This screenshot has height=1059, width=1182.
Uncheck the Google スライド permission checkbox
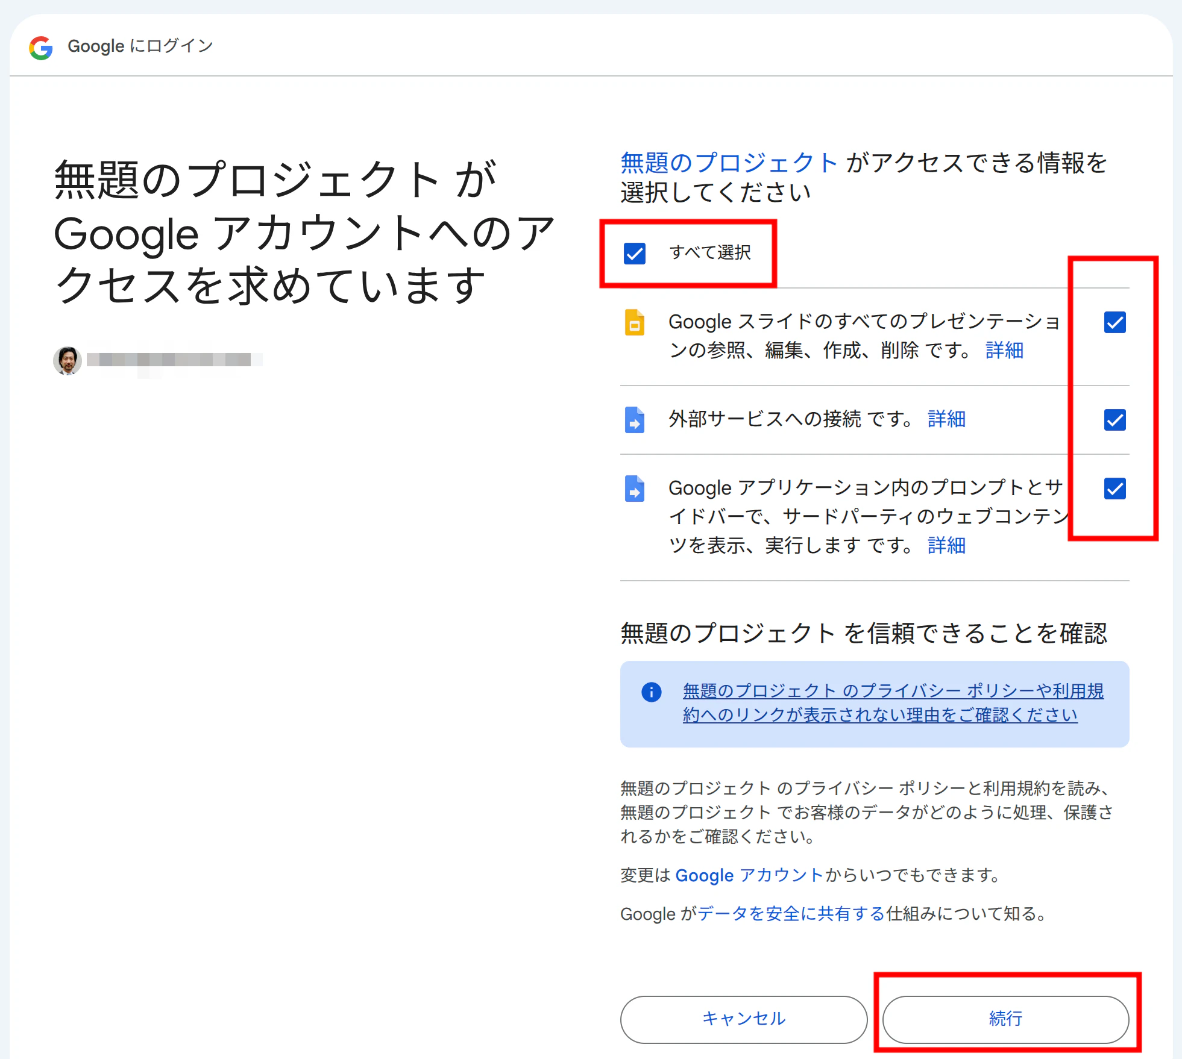[1114, 322]
